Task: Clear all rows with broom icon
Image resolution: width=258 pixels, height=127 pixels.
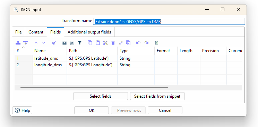Action: click(54, 43)
